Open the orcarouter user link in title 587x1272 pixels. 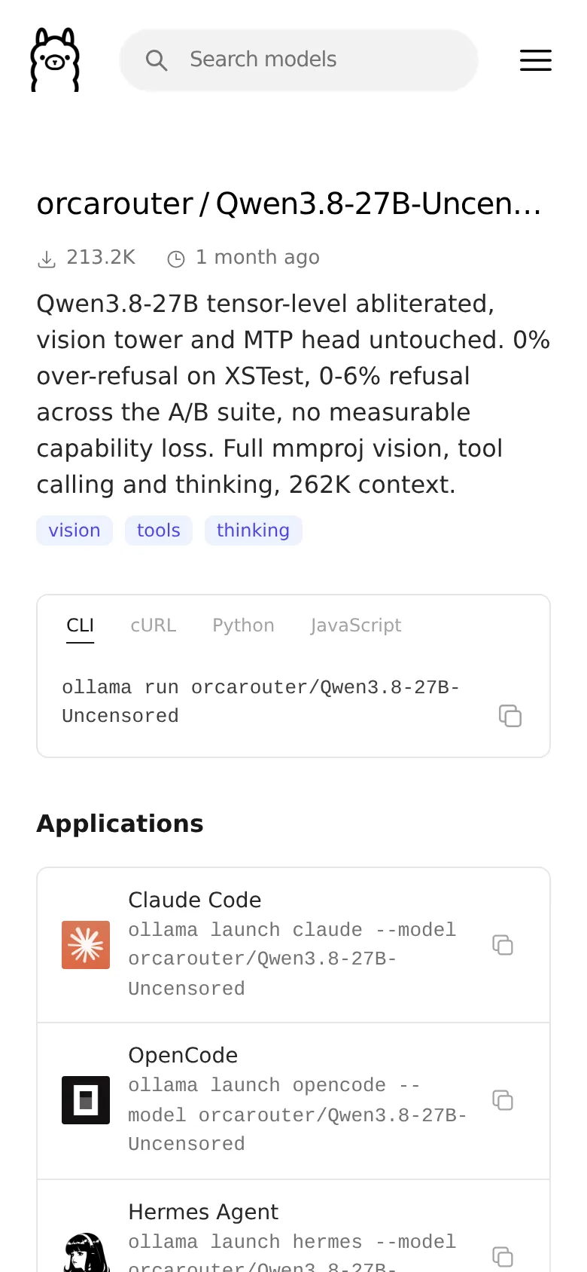pos(115,204)
